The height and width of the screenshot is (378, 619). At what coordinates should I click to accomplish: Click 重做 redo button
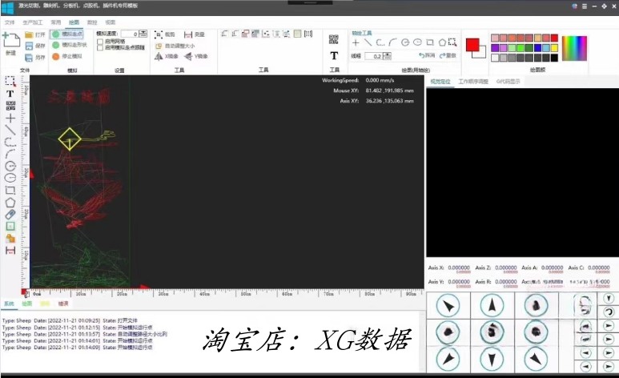pos(448,56)
